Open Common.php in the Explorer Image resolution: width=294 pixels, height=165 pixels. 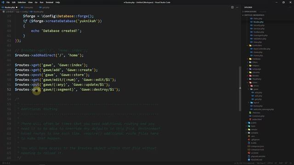(258, 116)
